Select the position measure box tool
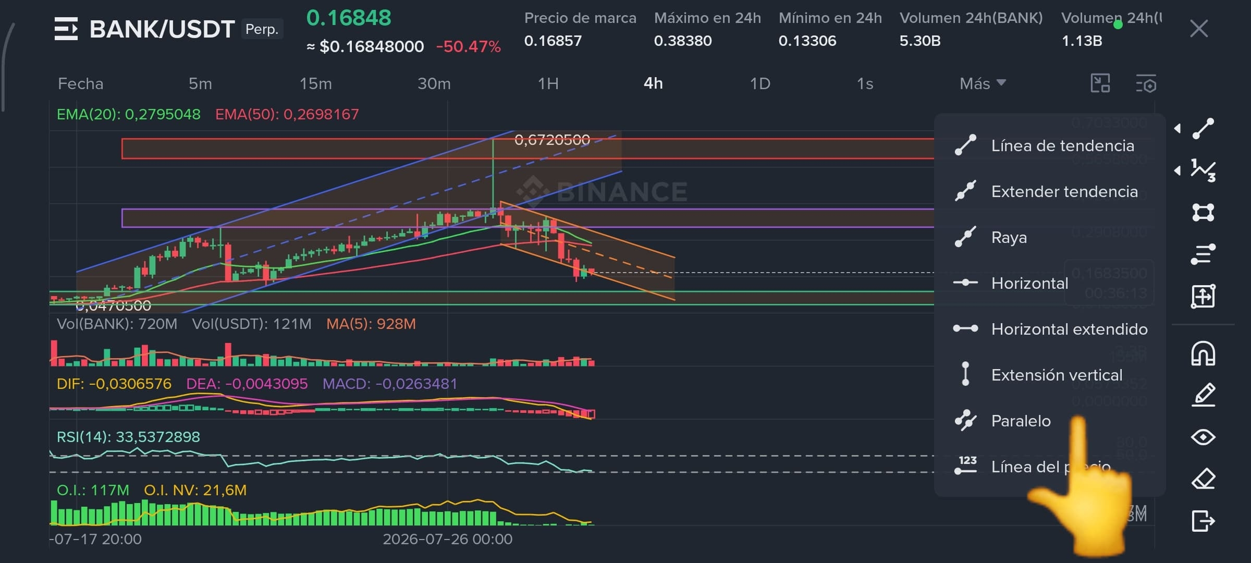Screen dimensions: 1251x563 point(1203,296)
